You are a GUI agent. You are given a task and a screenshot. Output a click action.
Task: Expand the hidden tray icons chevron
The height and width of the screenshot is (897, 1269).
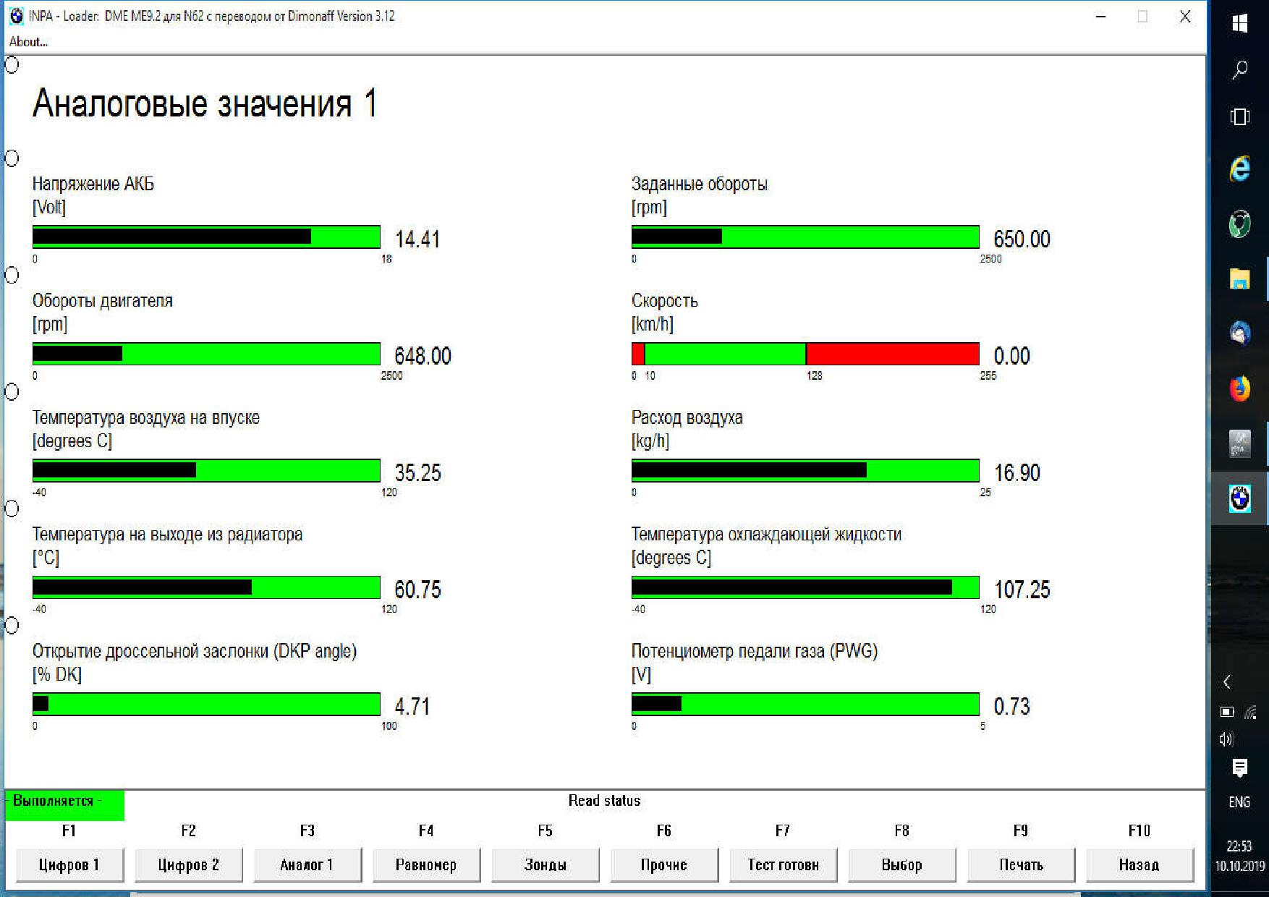[x=1227, y=681]
